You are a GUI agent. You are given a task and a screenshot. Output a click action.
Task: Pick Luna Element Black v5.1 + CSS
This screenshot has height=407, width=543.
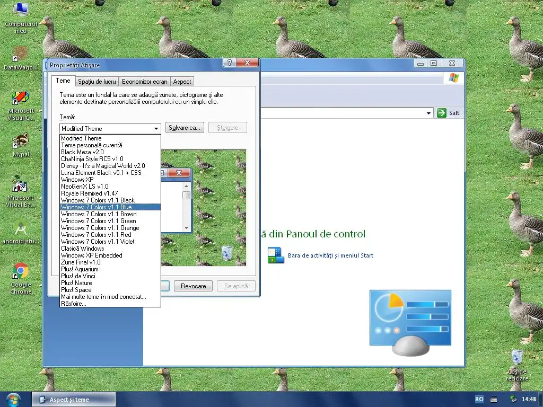[x=110, y=173]
